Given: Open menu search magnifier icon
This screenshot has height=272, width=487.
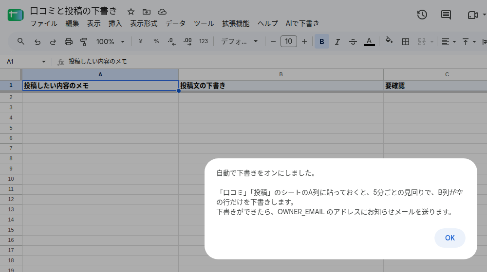Looking at the screenshot, I should pyautogui.click(x=20, y=41).
